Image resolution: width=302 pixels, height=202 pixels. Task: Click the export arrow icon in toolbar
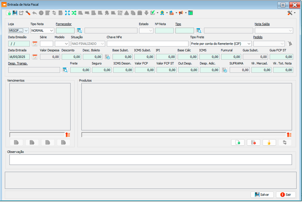point(21,13)
